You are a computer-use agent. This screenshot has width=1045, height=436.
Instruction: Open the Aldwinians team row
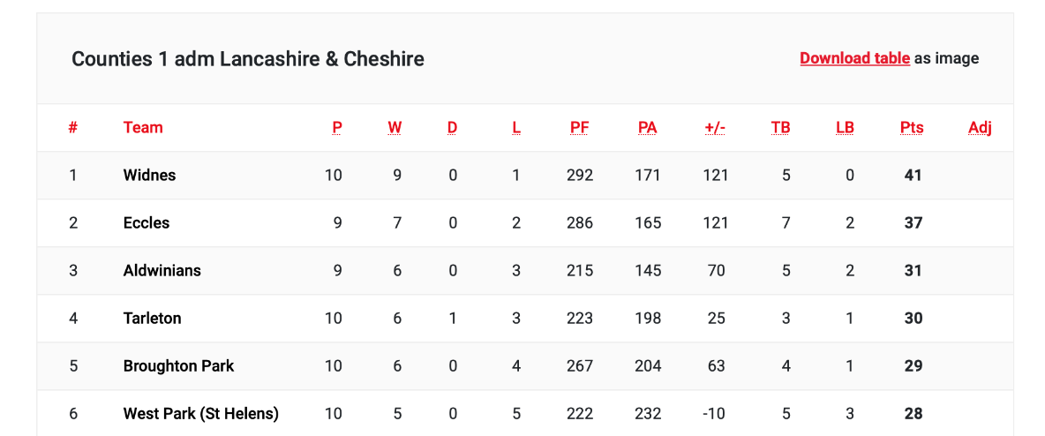point(162,270)
